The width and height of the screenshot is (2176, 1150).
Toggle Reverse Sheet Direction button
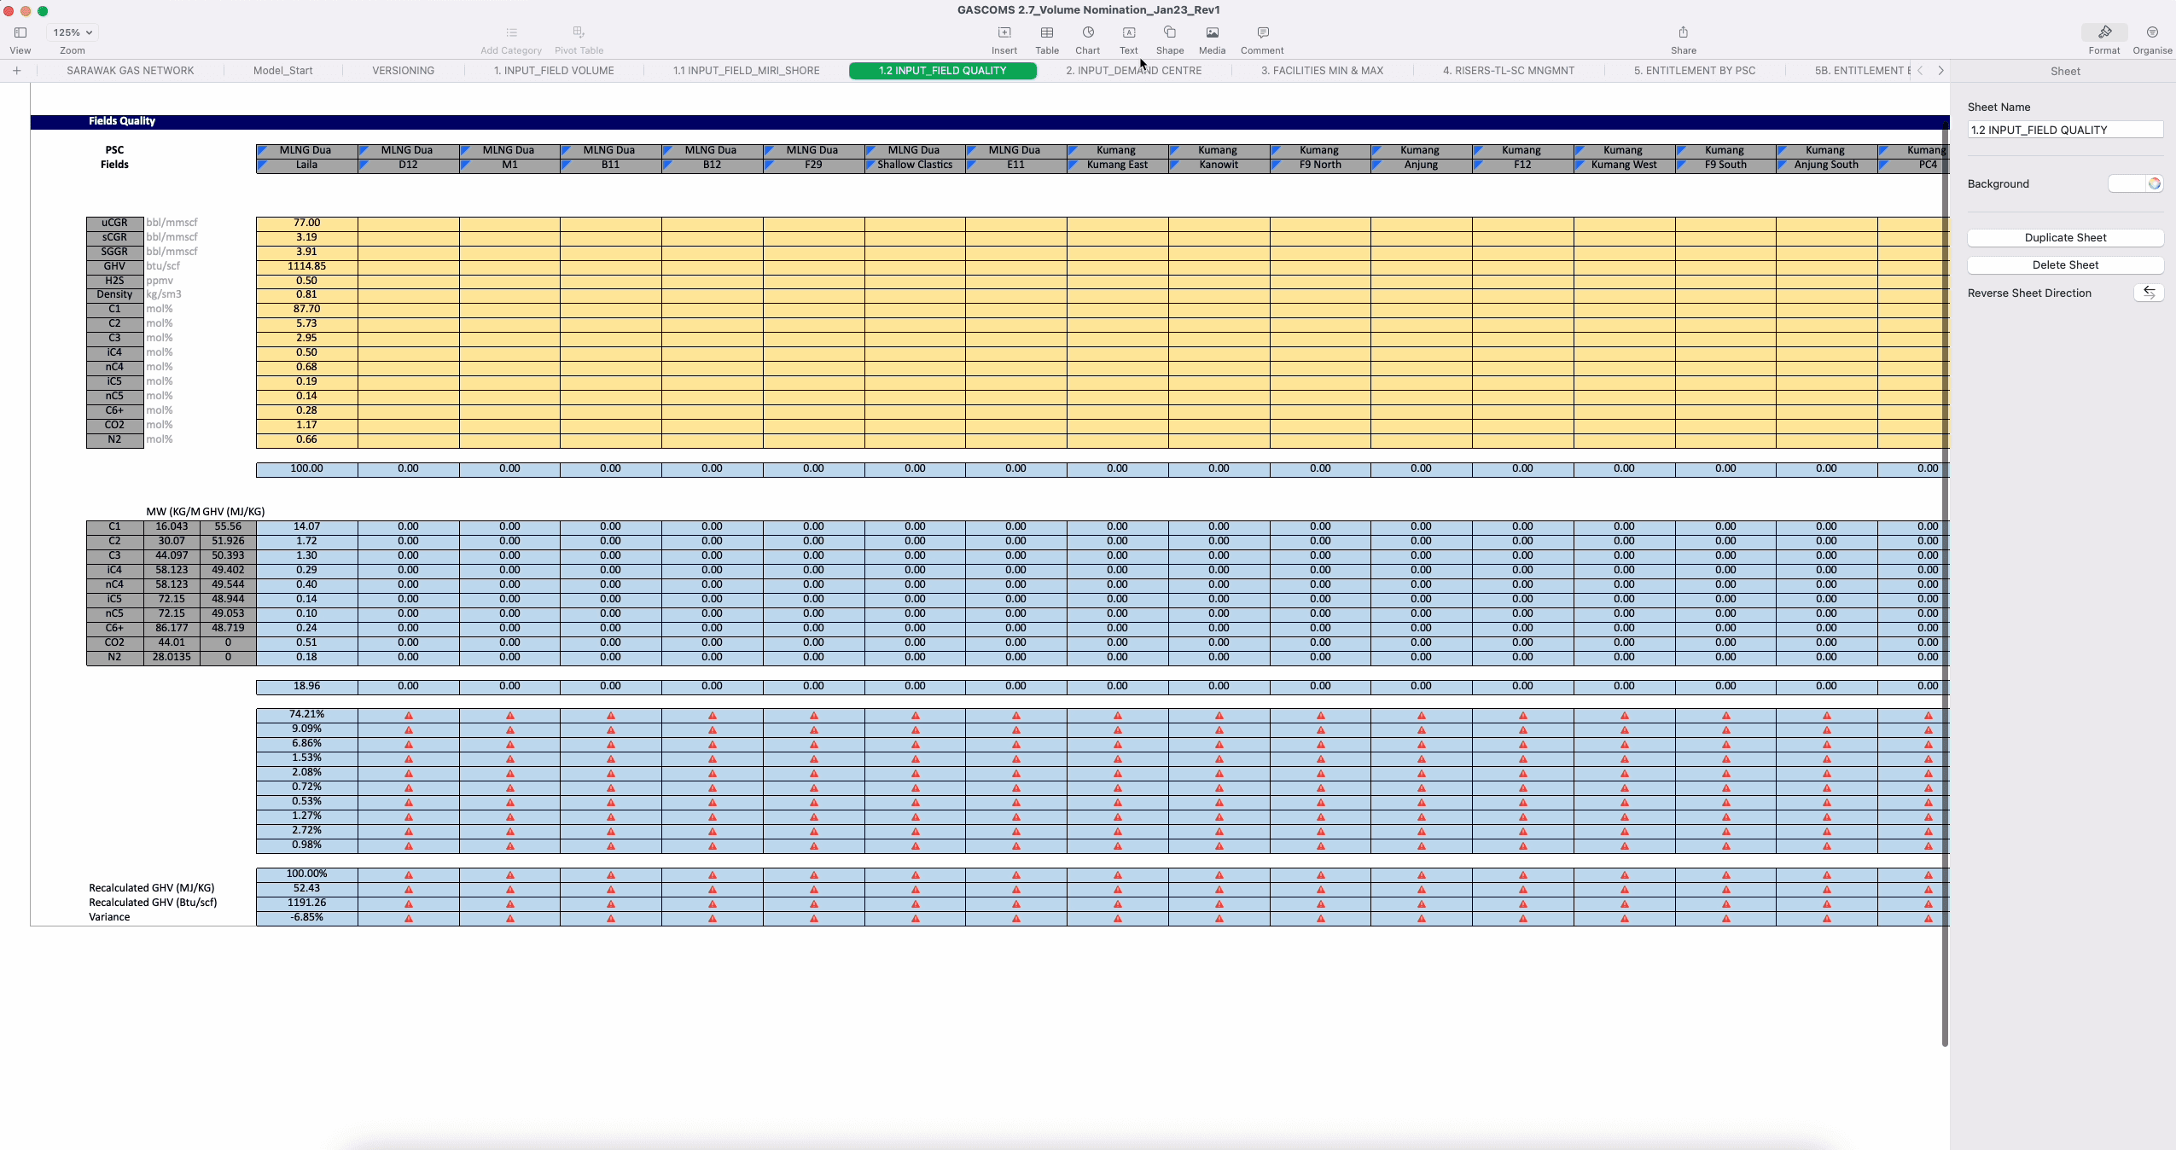[2149, 293]
